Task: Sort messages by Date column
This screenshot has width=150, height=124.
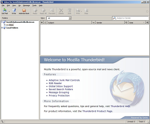Action: point(137,23)
